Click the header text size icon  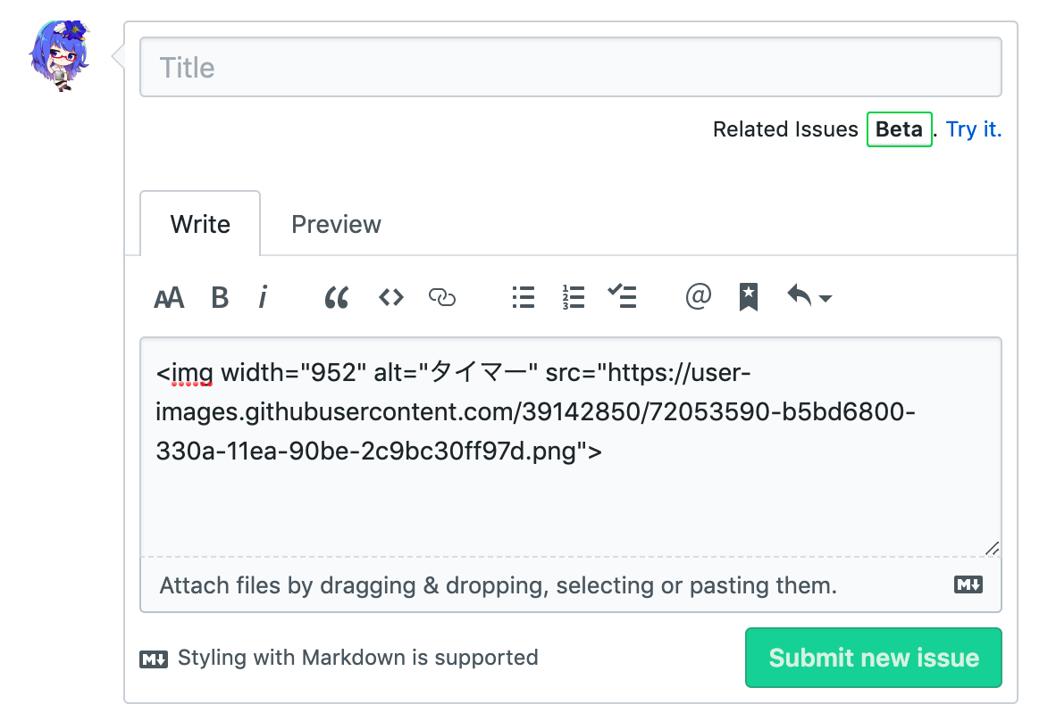point(169,297)
